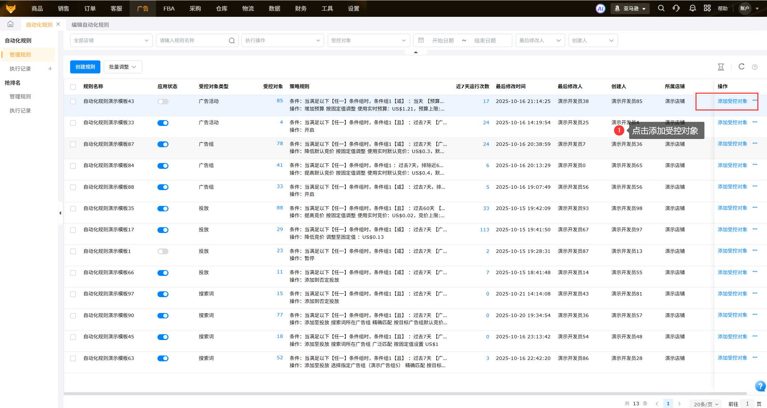
Task: Turn off toggle for 自动化规则演示模板87
Action: (163, 144)
